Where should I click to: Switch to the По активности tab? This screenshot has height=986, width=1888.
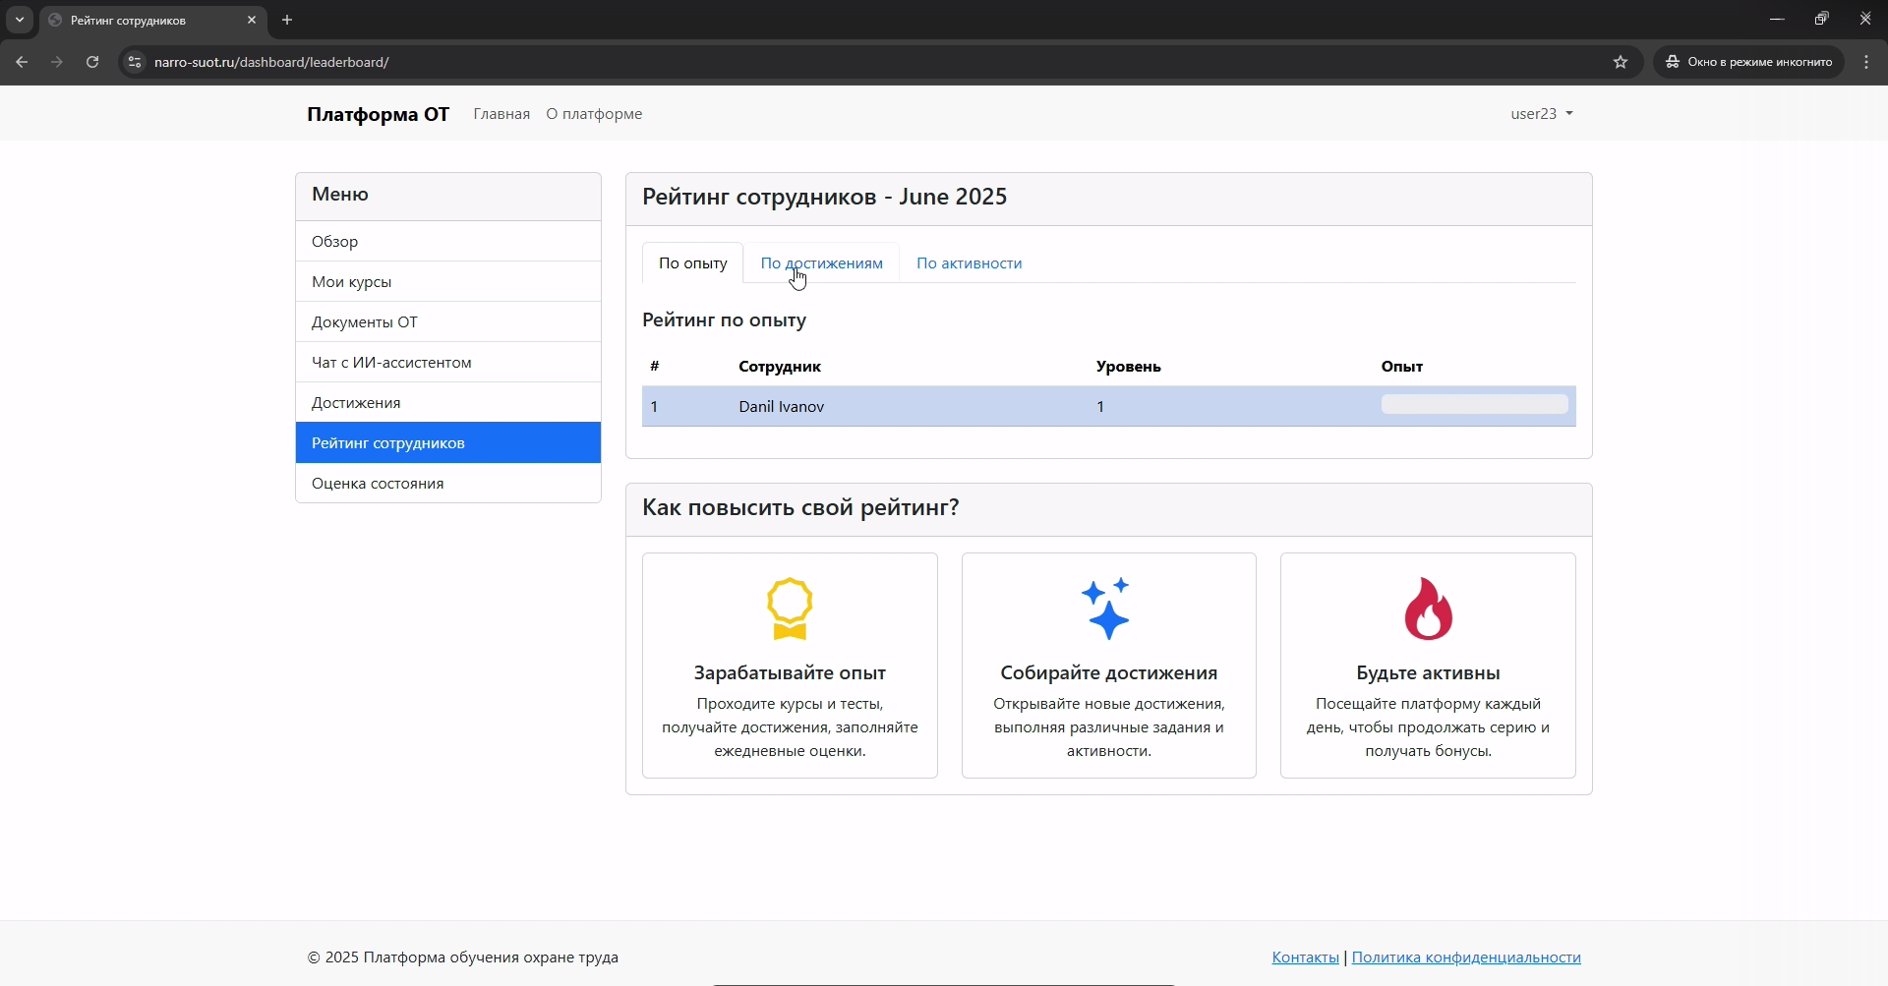point(969,263)
